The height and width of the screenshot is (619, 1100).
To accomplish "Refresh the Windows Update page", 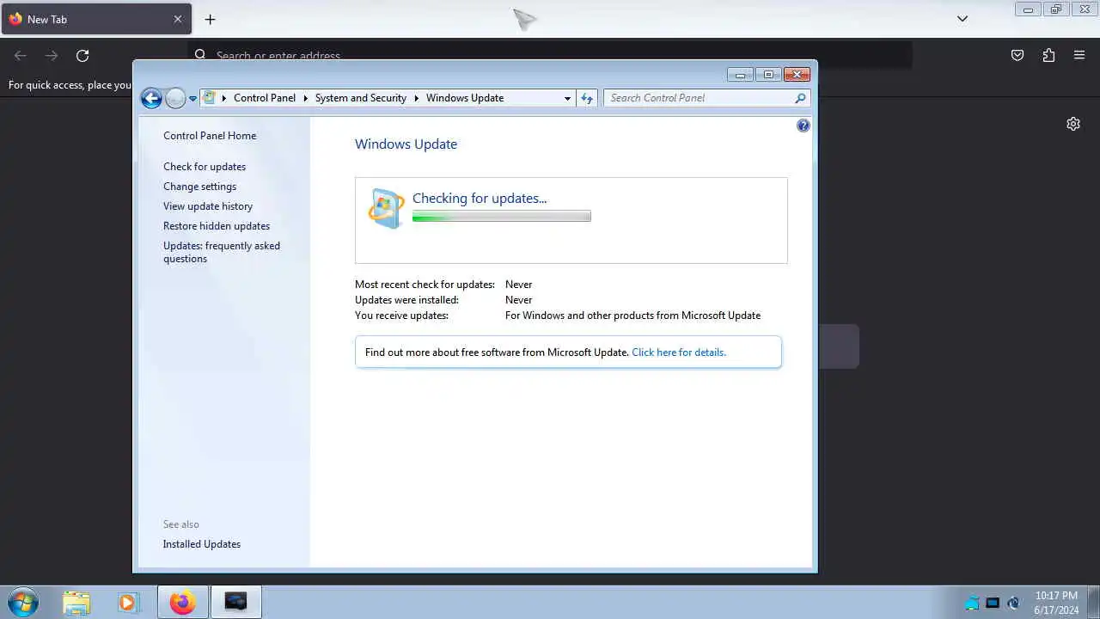I will [587, 98].
